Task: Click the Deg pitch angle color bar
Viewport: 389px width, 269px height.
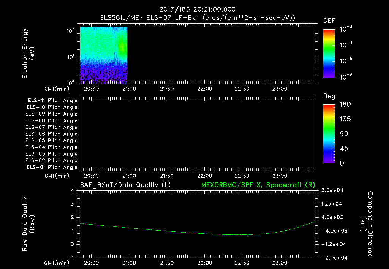Action: click(x=329, y=134)
